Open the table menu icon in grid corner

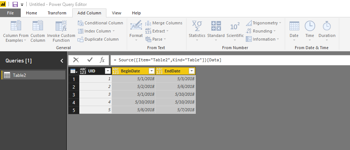coord(74,71)
